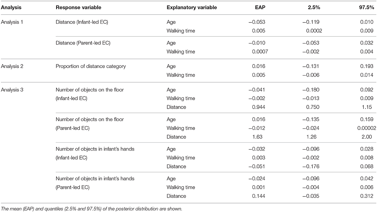Click the EAP value 1.63
Viewport: 377px width, 212px height.
pyautogui.click(x=257, y=137)
